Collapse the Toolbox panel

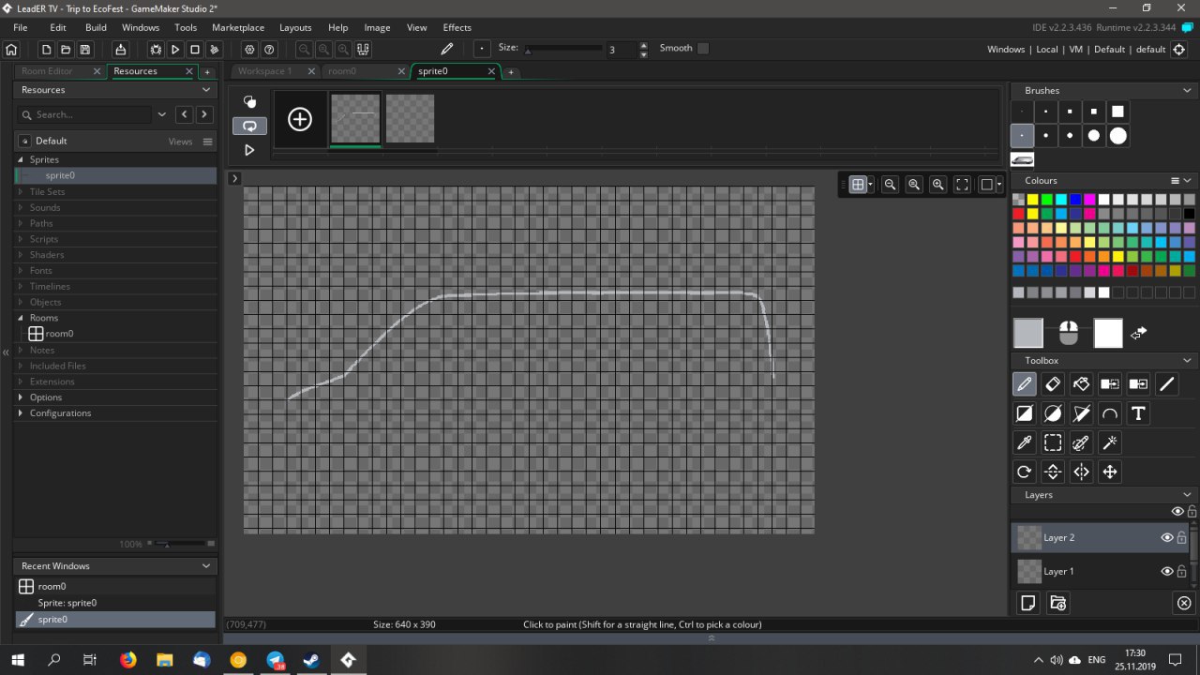pyautogui.click(x=1187, y=361)
